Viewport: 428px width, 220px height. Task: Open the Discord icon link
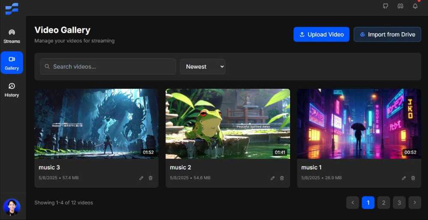pos(400,6)
